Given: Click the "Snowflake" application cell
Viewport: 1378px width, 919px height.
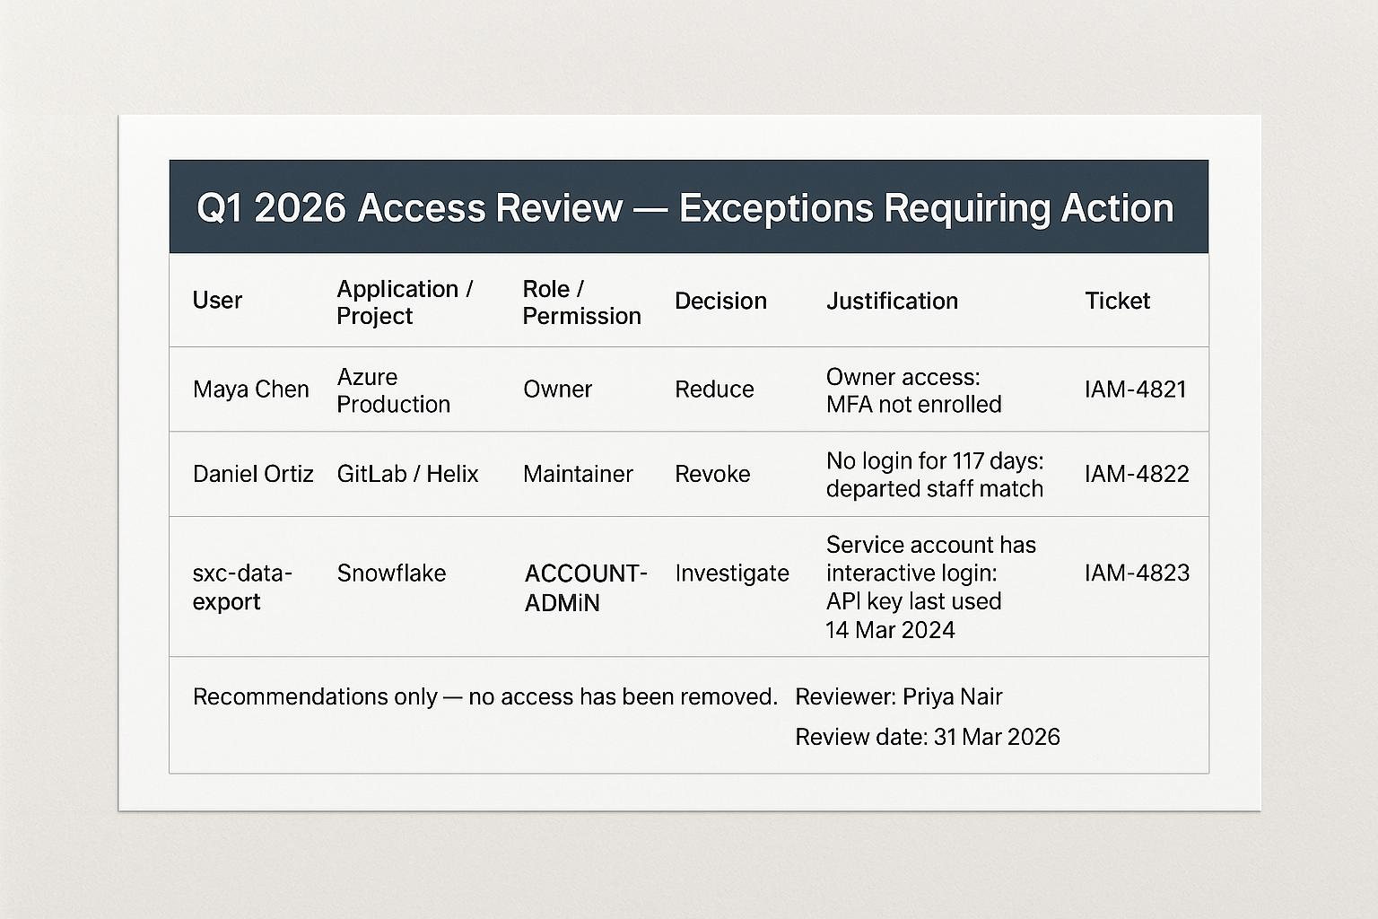Looking at the screenshot, I should pos(391,573).
